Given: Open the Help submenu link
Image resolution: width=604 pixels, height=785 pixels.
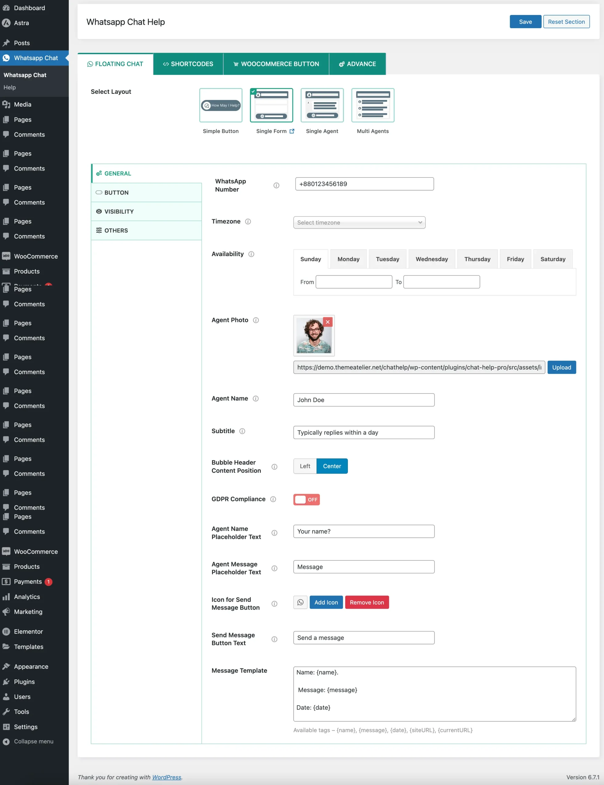Looking at the screenshot, I should tap(10, 87).
